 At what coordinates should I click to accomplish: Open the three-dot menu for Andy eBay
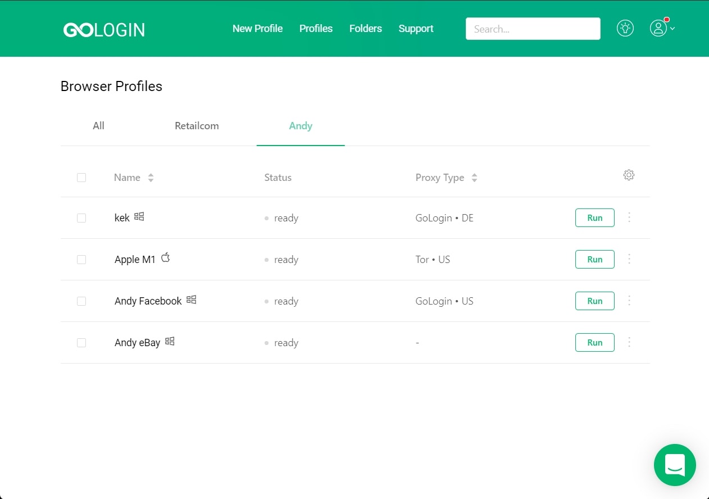(629, 342)
